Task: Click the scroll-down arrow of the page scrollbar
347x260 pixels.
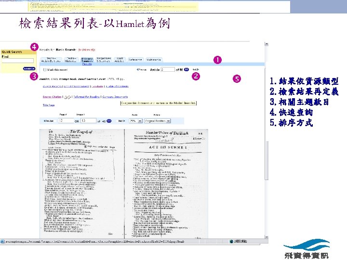Action: pos(267,237)
